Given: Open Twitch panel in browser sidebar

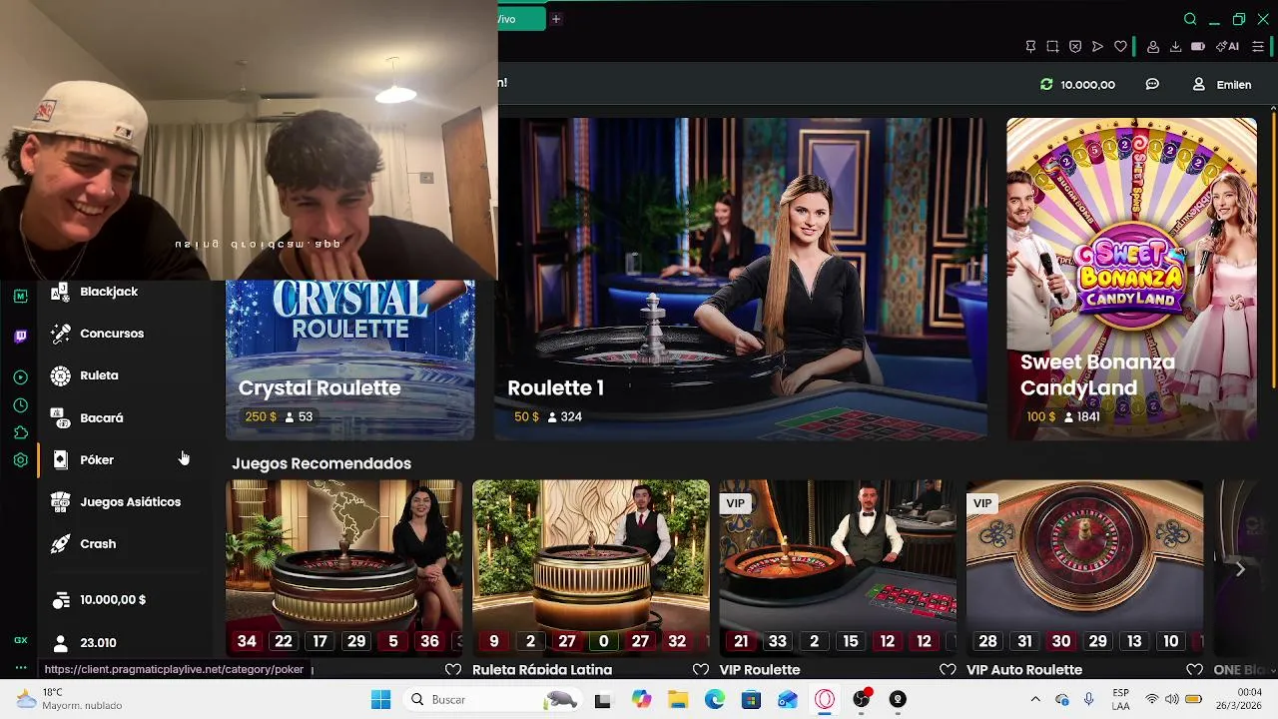Looking at the screenshot, I should [x=20, y=337].
